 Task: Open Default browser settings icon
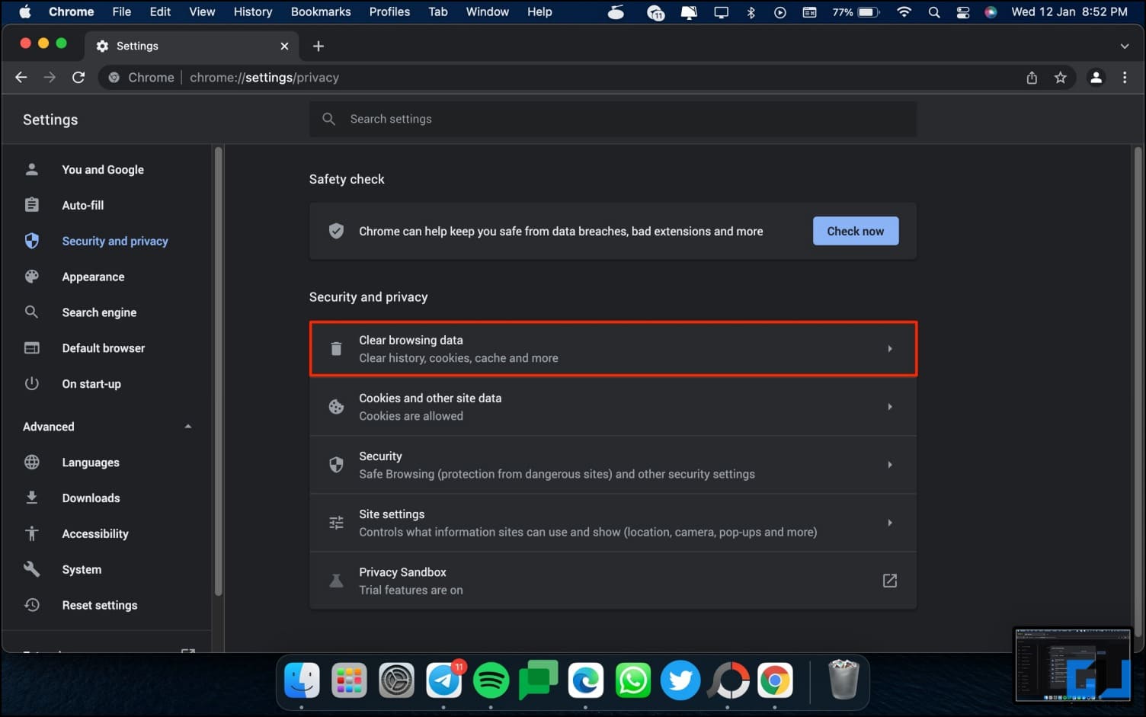[32, 348]
